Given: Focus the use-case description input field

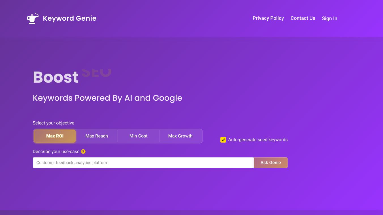Looking at the screenshot, I should (x=143, y=163).
